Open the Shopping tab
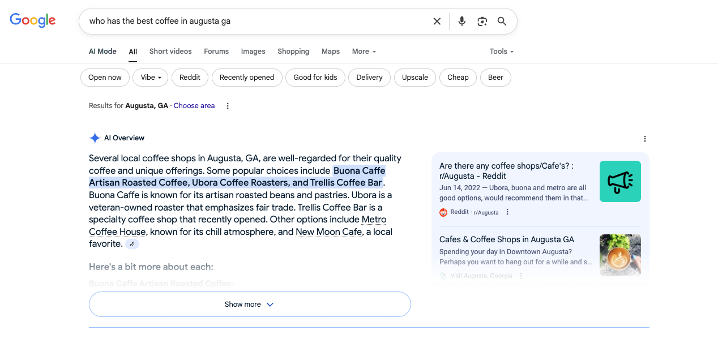718x343 pixels. 293,52
